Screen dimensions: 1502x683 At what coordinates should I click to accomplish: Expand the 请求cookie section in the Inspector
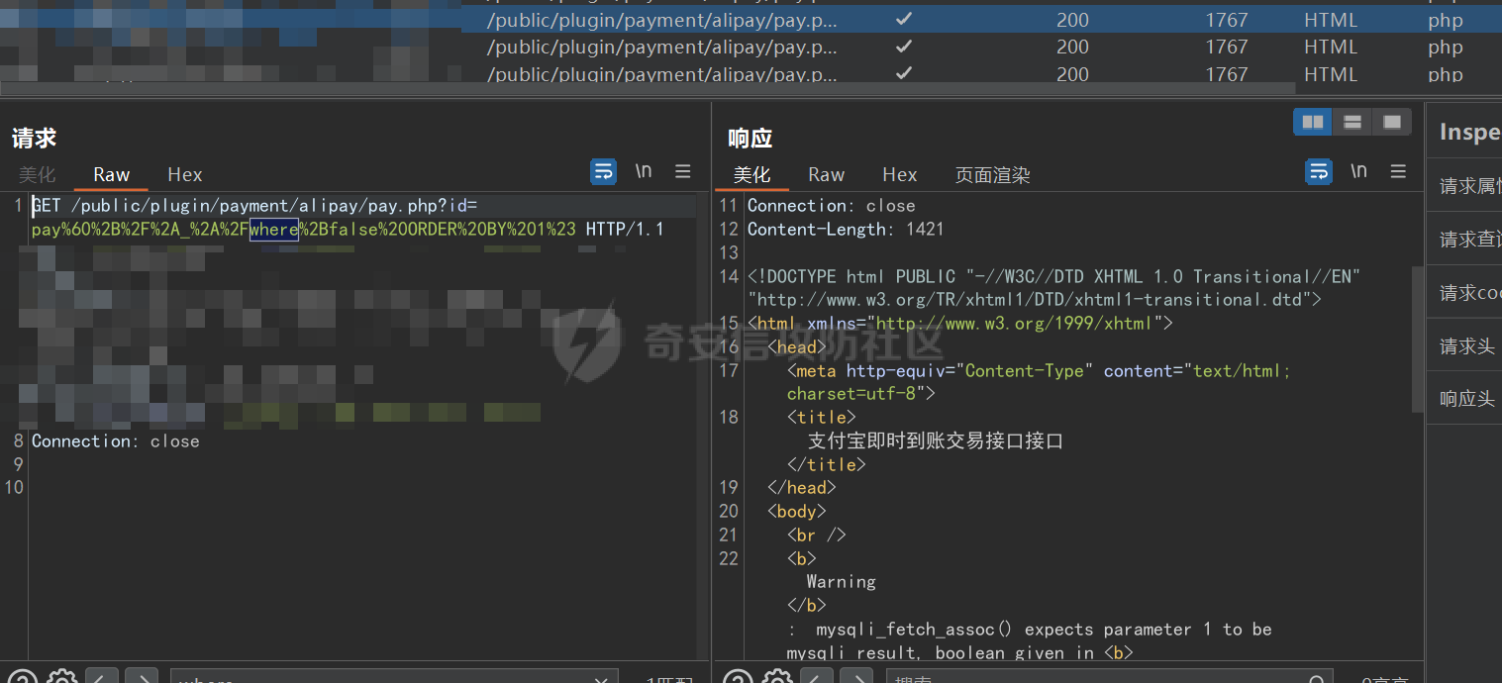tap(1464, 293)
